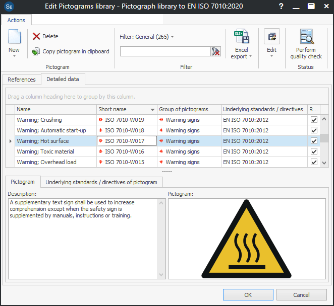Click the hot surface warning pictogram image
The height and width of the screenshot is (306, 334).
point(246,239)
